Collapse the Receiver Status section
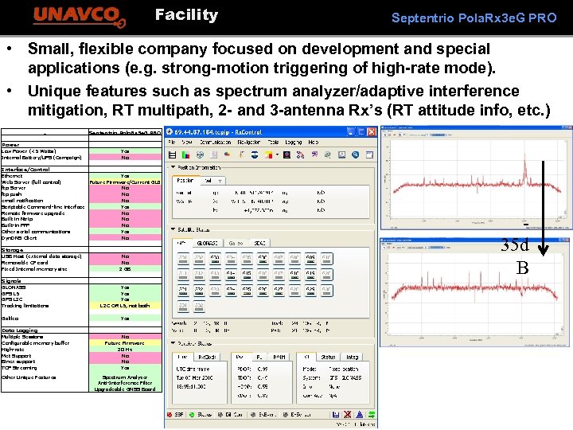573x430 pixels. [x=173, y=343]
